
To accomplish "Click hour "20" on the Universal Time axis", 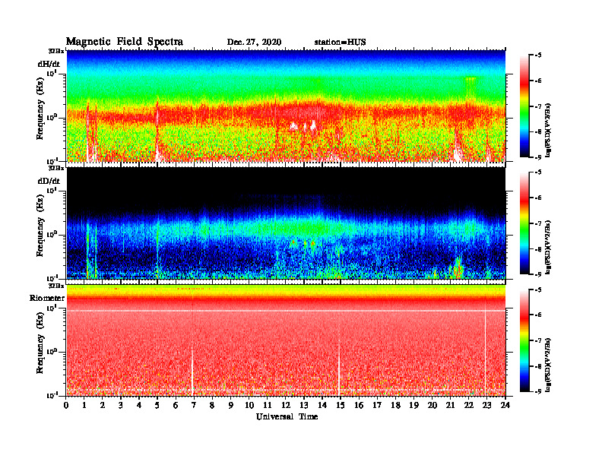I will tap(432, 405).
